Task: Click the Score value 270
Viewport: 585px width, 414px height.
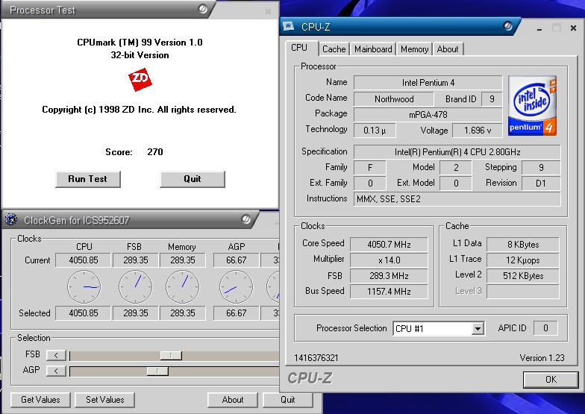Action: click(x=155, y=152)
